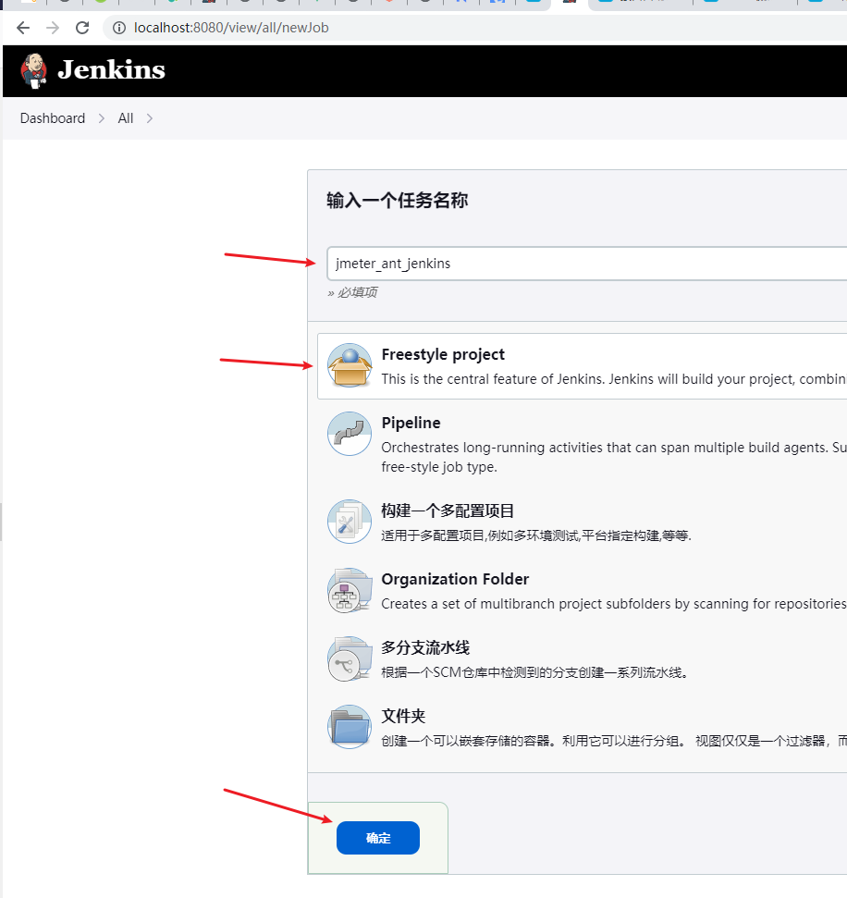Viewport: 847px width, 898px height.
Task: Open the All view breadcrumb
Action: coord(126,118)
